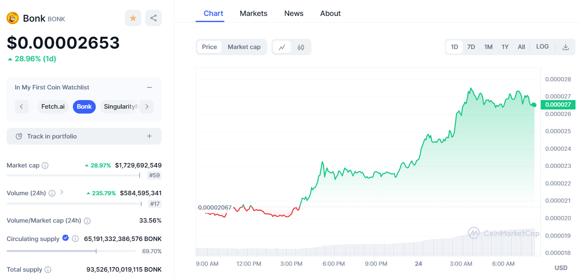Select SingularityNET watchlist chip
This screenshot has width=580, height=279.
(x=120, y=107)
